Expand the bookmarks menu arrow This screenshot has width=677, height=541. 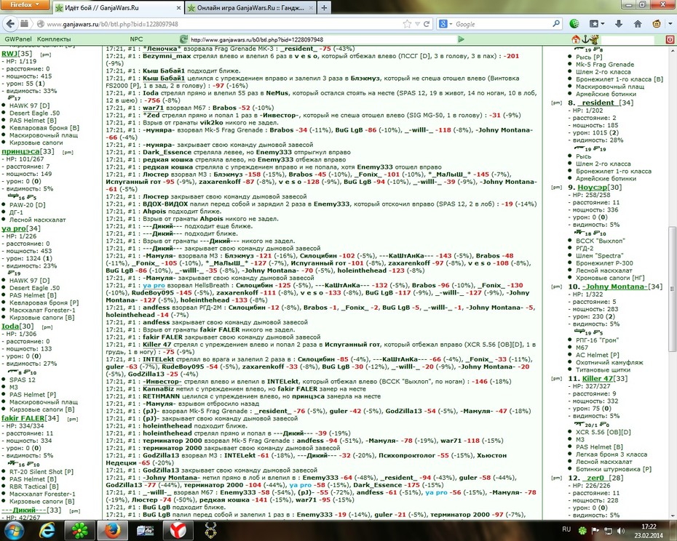pos(602,24)
